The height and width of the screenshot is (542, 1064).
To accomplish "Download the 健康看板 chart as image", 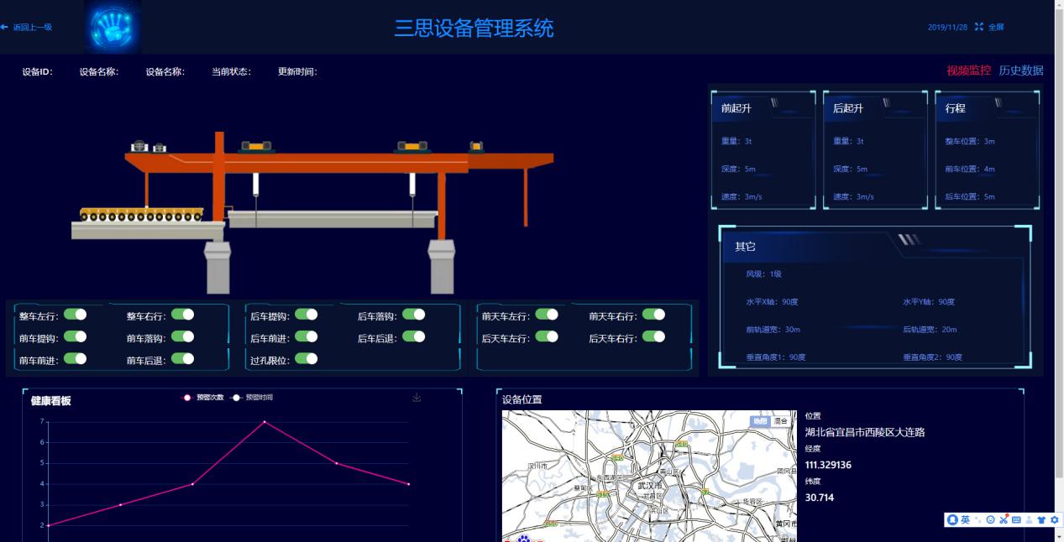I will click(x=417, y=398).
